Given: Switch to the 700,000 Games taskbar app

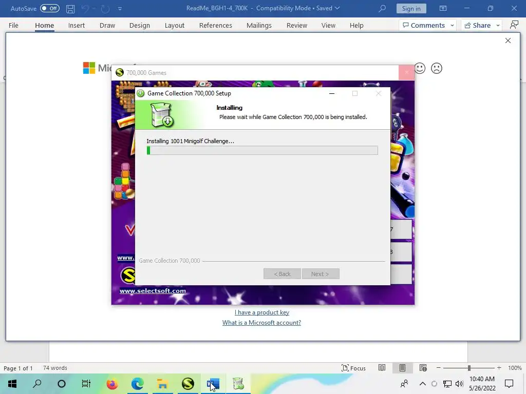Looking at the screenshot, I should click(x=188, y=384).
